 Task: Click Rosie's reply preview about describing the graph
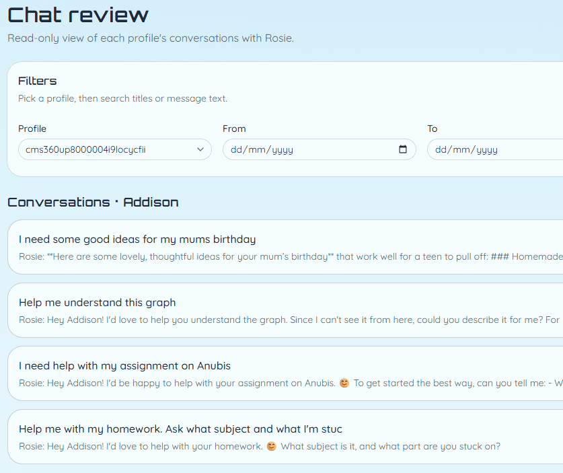(289, 320)
